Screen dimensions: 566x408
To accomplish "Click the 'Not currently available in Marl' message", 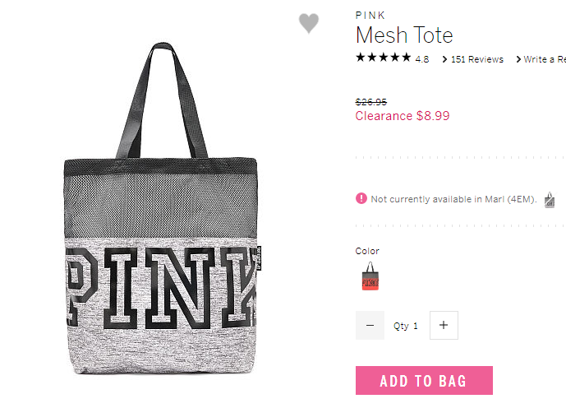I will 453,199.
